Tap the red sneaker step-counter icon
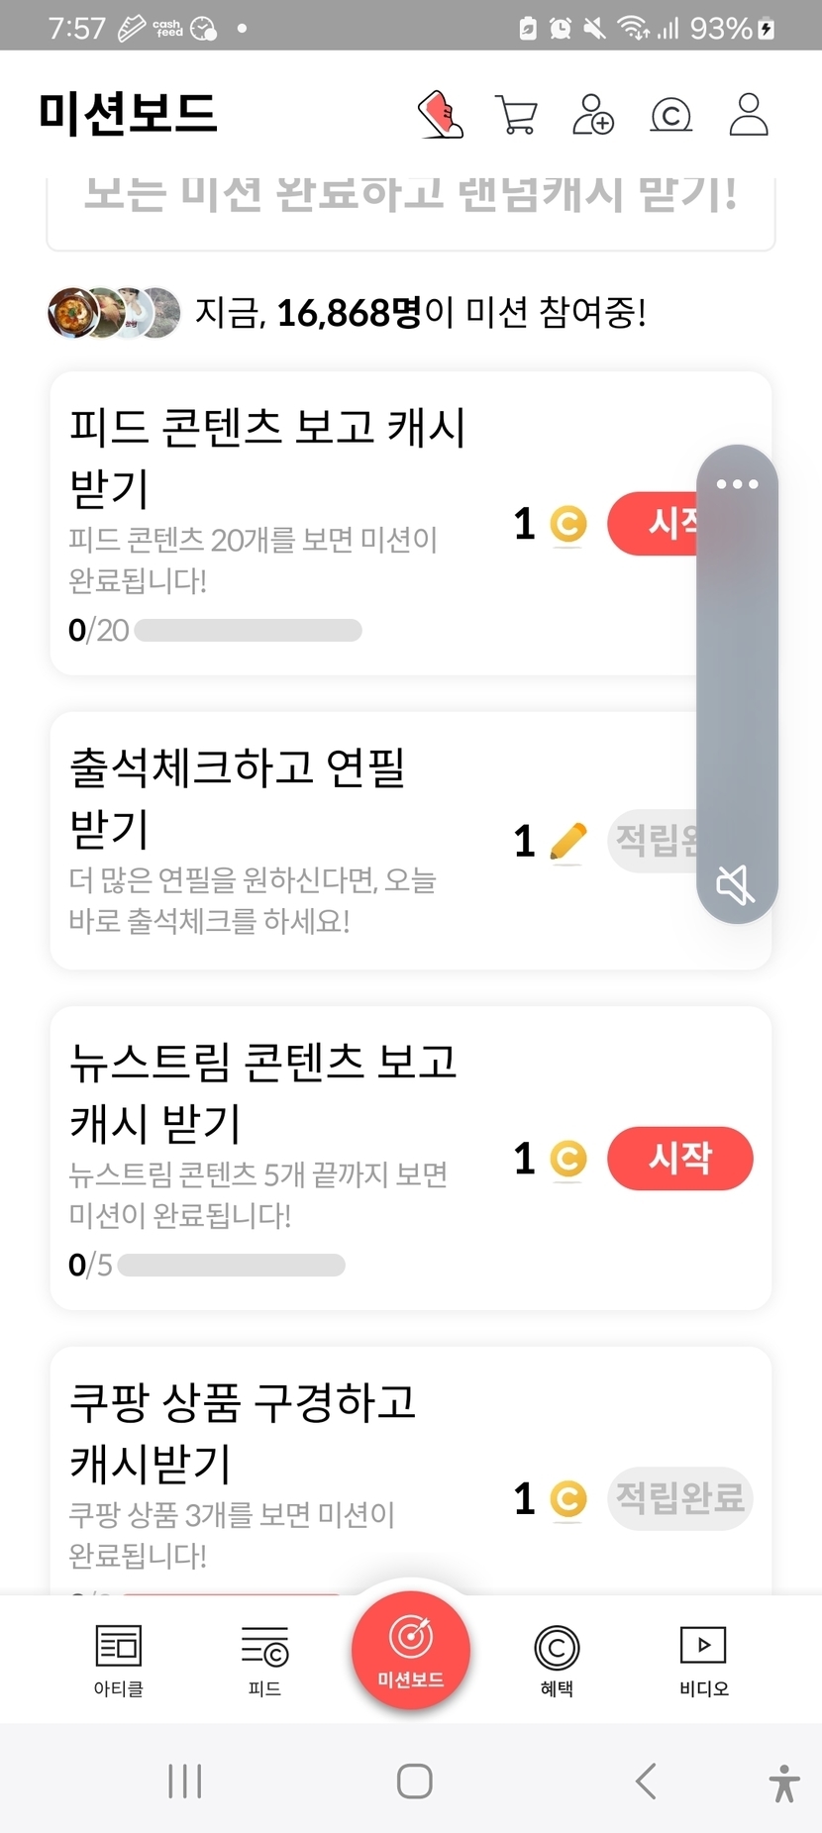The width and height of the screenshot is (822, 1833). (441, 115)
